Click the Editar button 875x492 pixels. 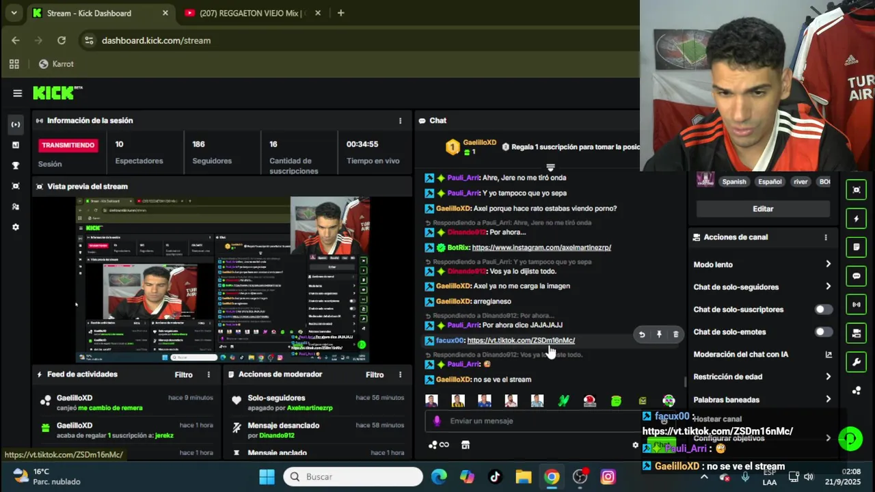tap(763, 209)
